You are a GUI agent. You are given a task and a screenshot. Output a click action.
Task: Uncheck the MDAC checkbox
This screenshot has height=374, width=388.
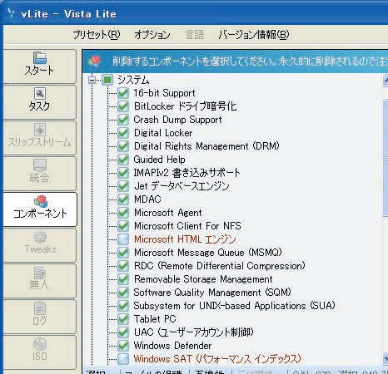[x=123, y=199]
